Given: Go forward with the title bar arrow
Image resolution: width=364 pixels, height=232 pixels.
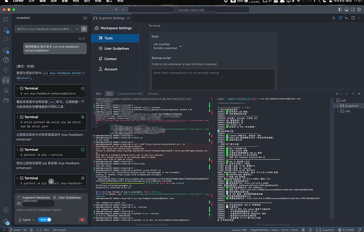Looking at the screenshot, I should (x=123, y=9).
